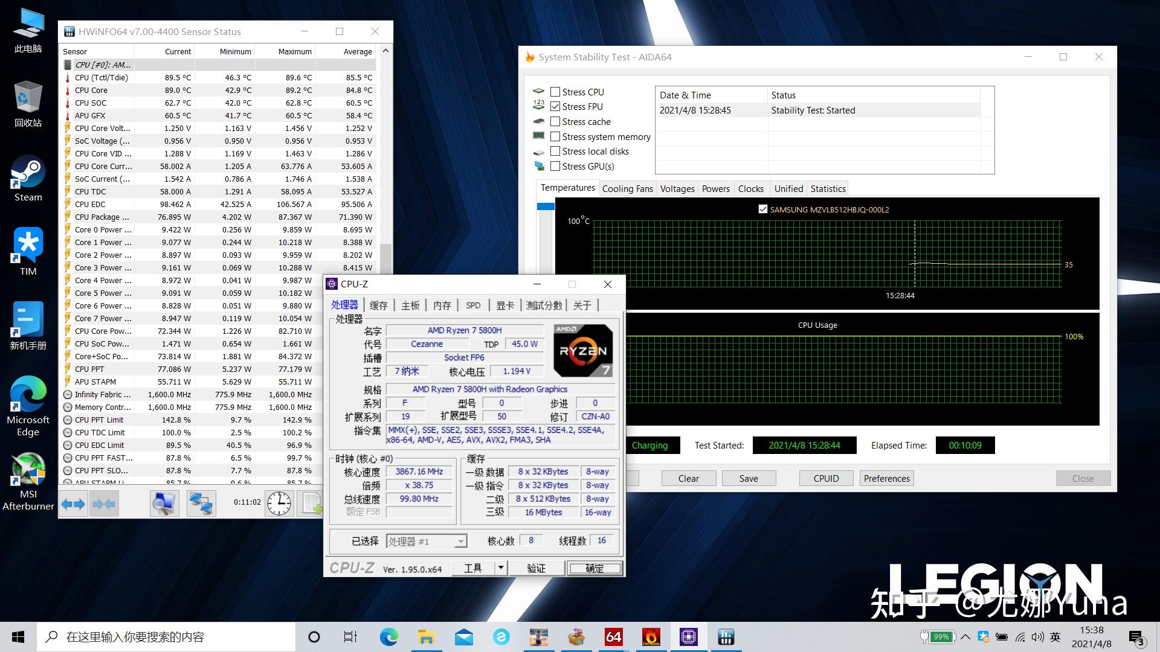Switch to the Cooling Fans tab in AIDA64
This screenshot has width=1160, height=652.
point(628,189)
